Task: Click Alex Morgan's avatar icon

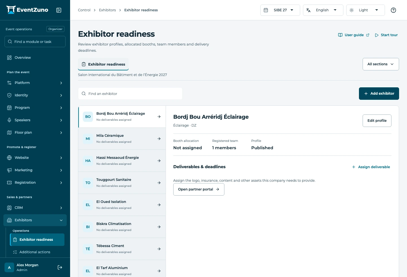Action: (x=9, y=267)
